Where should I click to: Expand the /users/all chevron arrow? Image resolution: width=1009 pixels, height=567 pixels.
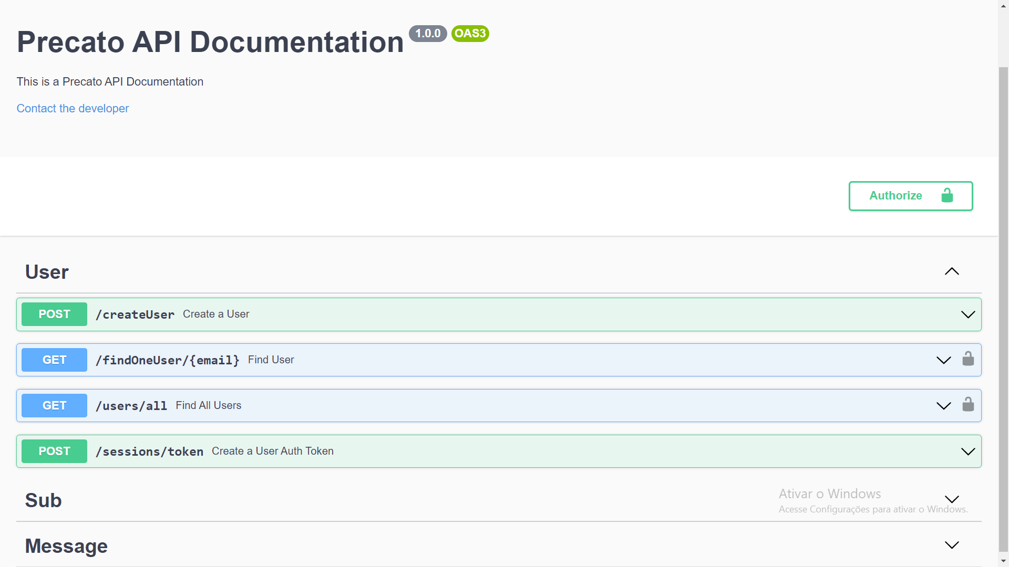pos(943,406)
